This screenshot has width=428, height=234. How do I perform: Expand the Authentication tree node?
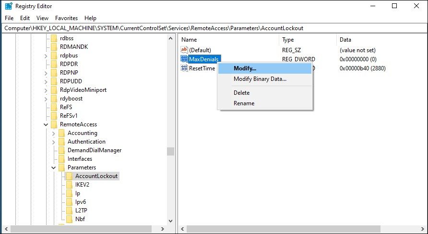54,142
